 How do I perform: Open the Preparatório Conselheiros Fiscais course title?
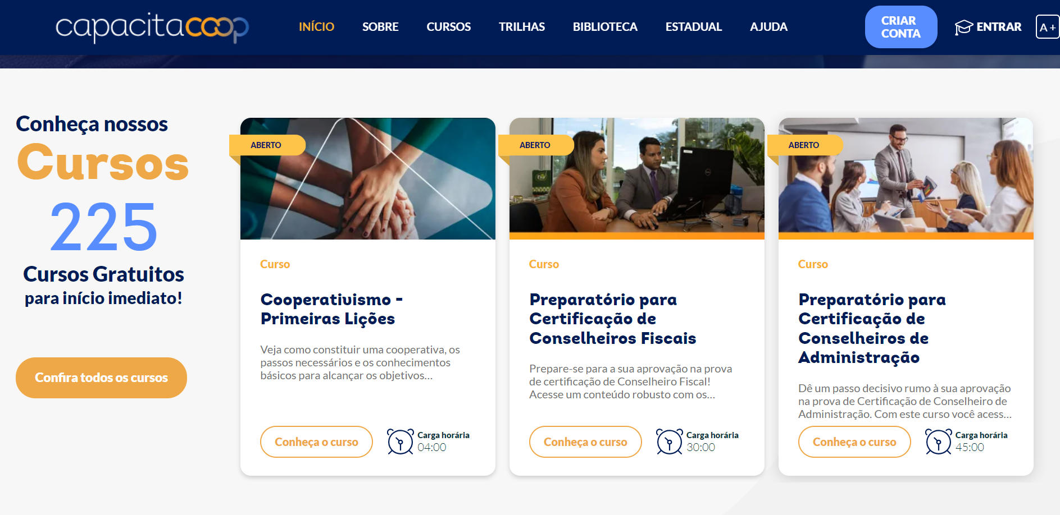613,319
